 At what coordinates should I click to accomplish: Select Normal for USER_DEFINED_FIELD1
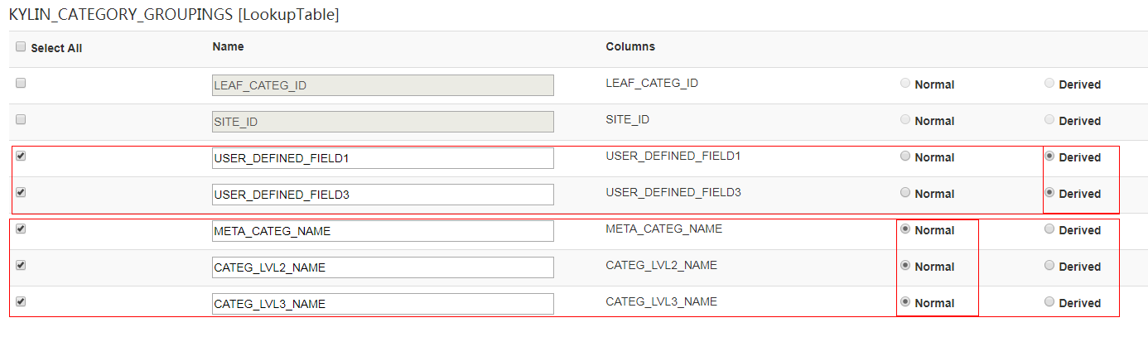(905, 156)
